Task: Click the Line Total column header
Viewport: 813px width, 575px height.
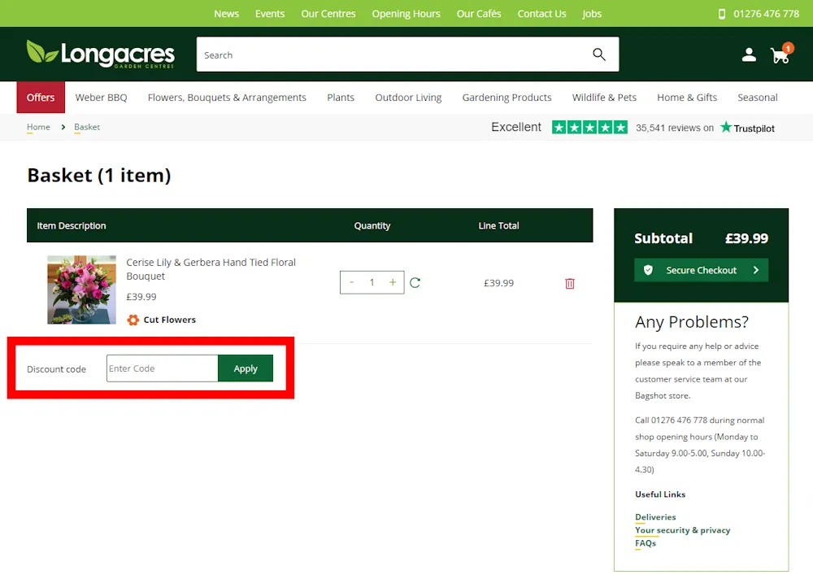Action: [498, 225]
